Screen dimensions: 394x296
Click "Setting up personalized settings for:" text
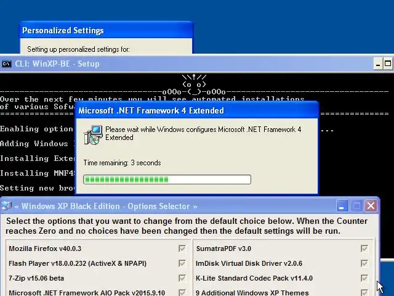coord(78,49)
